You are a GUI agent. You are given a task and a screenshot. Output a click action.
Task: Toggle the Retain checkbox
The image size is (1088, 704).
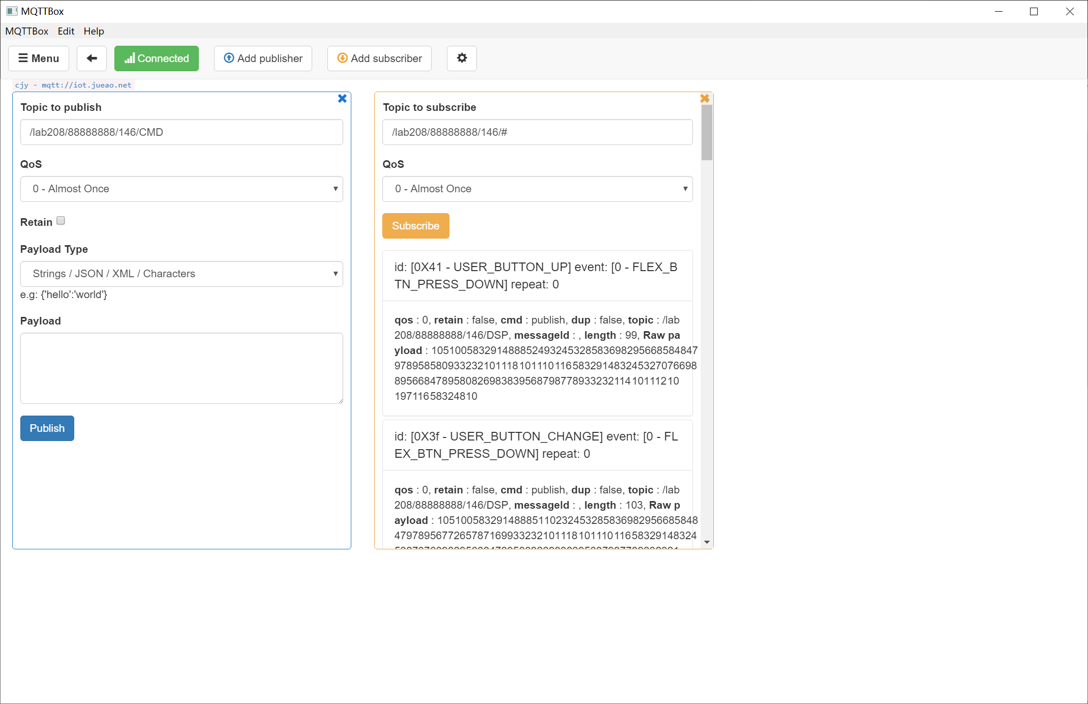coord(61,221)
